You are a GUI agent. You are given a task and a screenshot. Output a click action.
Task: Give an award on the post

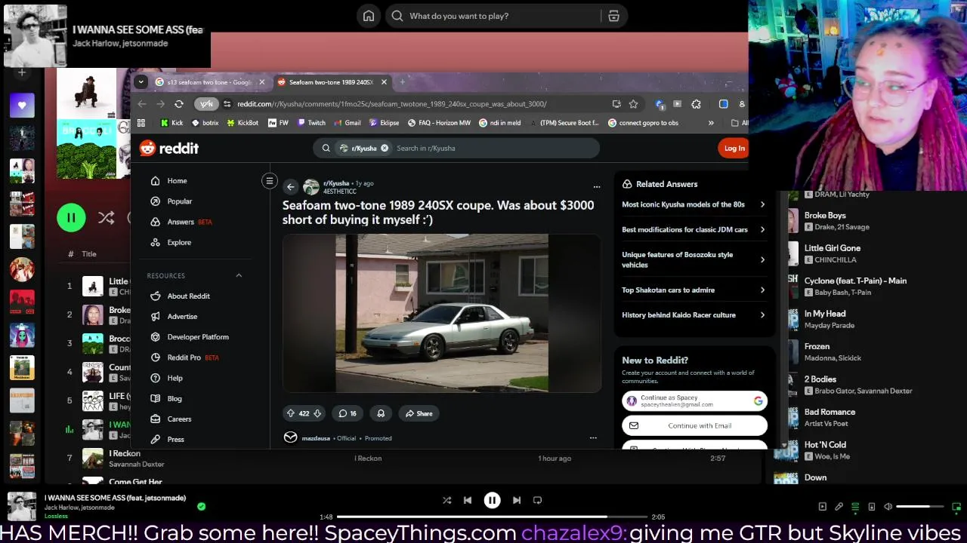click(381, 413)
